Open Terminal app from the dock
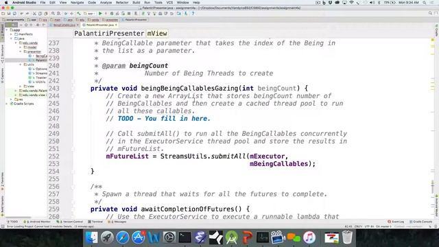This screenshot has width=439, height=247. pos(185,237)
